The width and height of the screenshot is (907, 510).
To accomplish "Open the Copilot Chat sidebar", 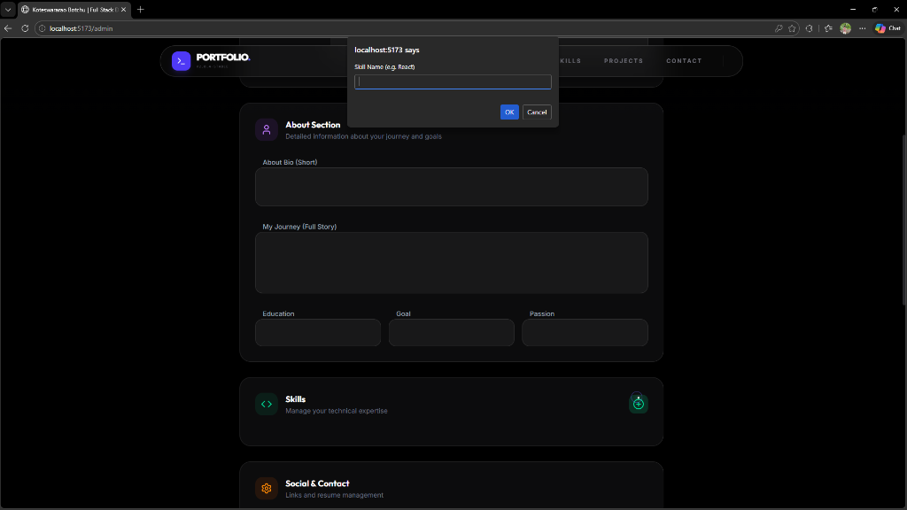I will (888, 28).
